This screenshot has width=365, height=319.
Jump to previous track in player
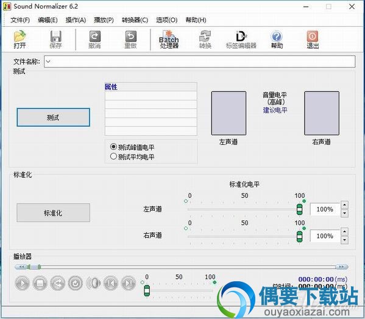pyautogui.click(x=111, y=283)
